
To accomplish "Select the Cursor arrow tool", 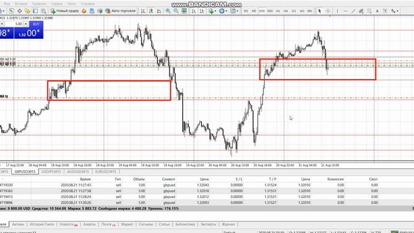I will click(320, 11).
